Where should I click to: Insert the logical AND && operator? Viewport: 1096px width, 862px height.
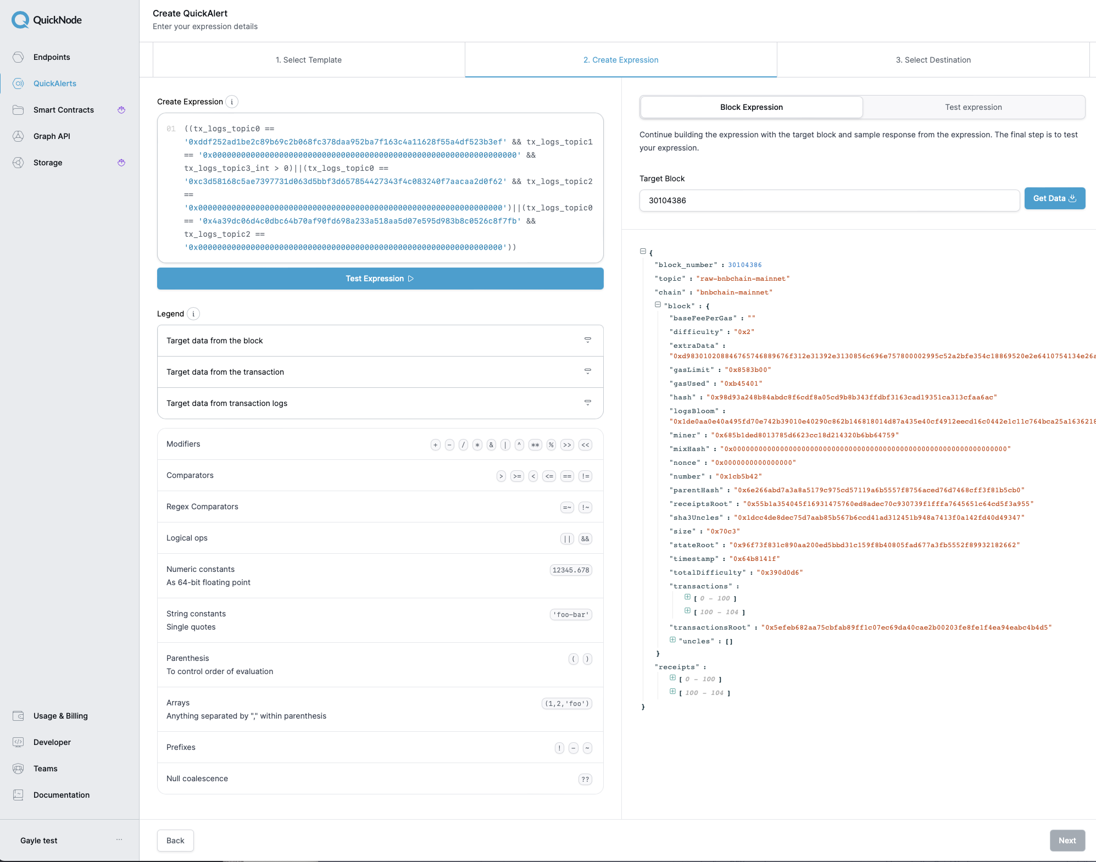point(586,539)
